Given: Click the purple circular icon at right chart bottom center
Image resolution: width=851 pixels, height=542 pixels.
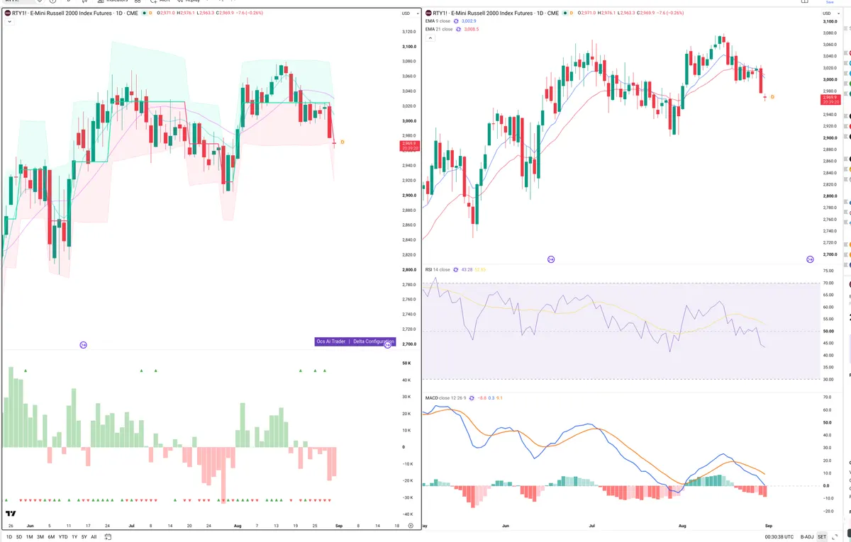Looking at the screenshot, I should point(552,260).
